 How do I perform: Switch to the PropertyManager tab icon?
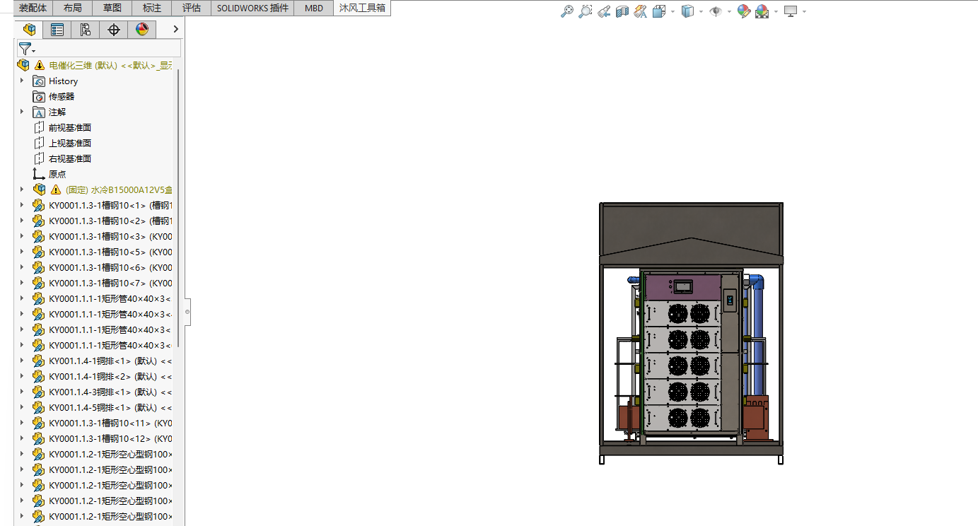(x=57, y=29)
